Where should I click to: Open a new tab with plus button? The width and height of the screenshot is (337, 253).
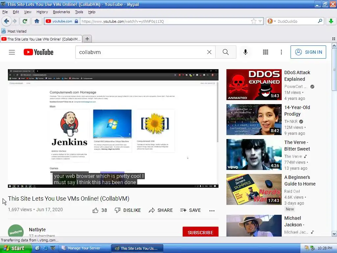(87, 39)
